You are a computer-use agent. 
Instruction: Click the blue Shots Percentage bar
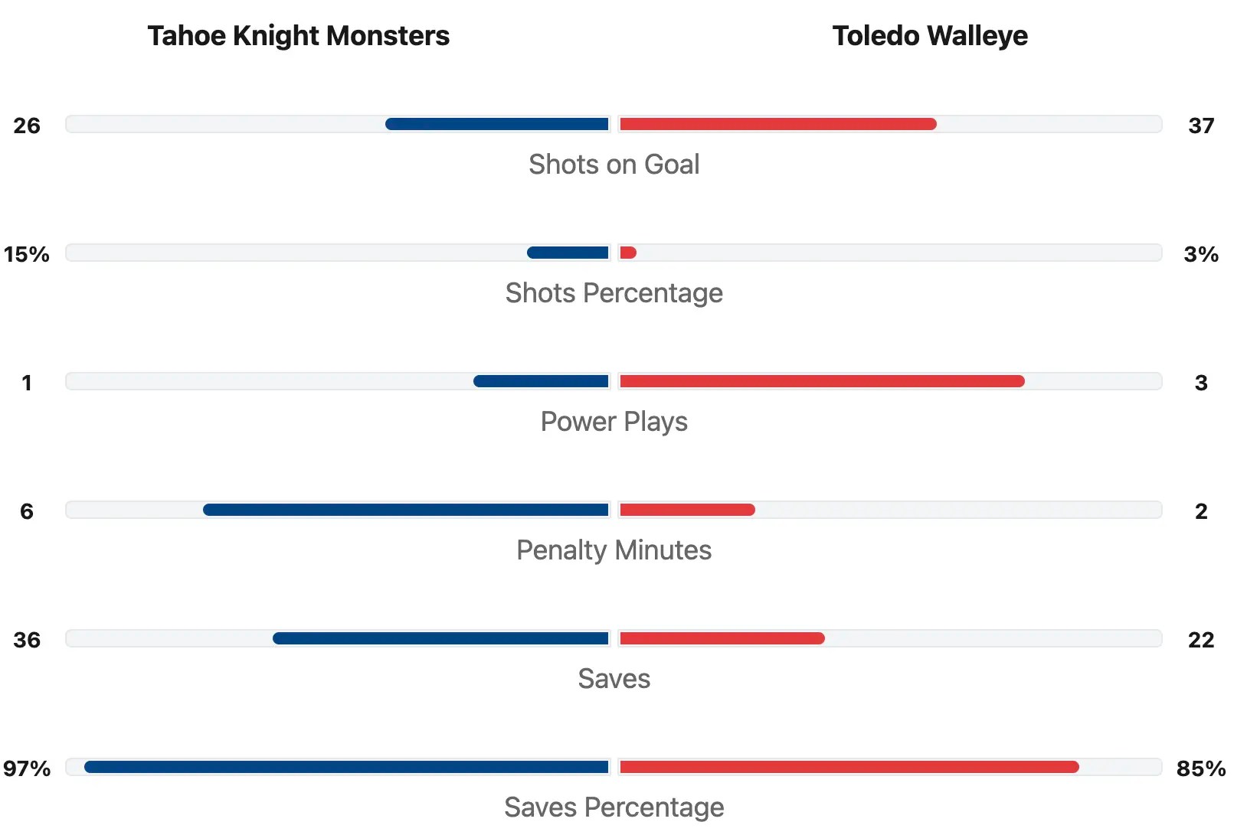tap(568, 253)
